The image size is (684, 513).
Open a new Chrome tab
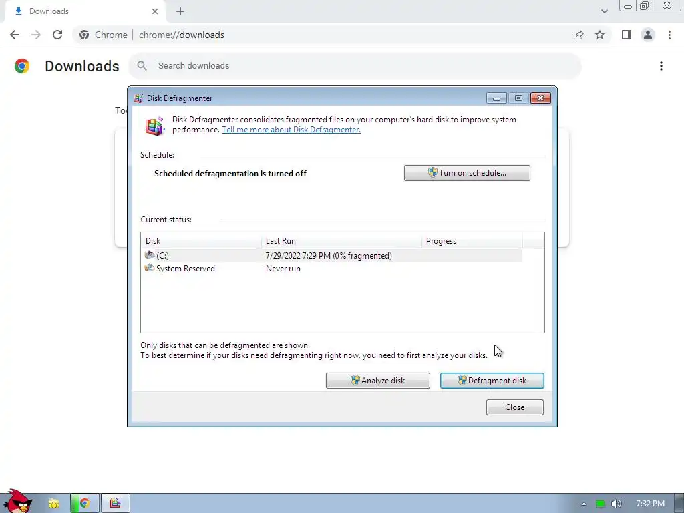180,11
